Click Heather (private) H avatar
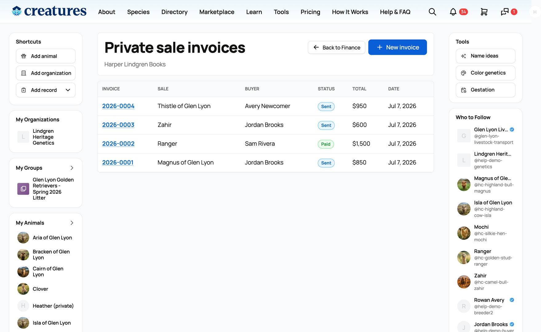 pyautogui.click(x=23, y=306)
